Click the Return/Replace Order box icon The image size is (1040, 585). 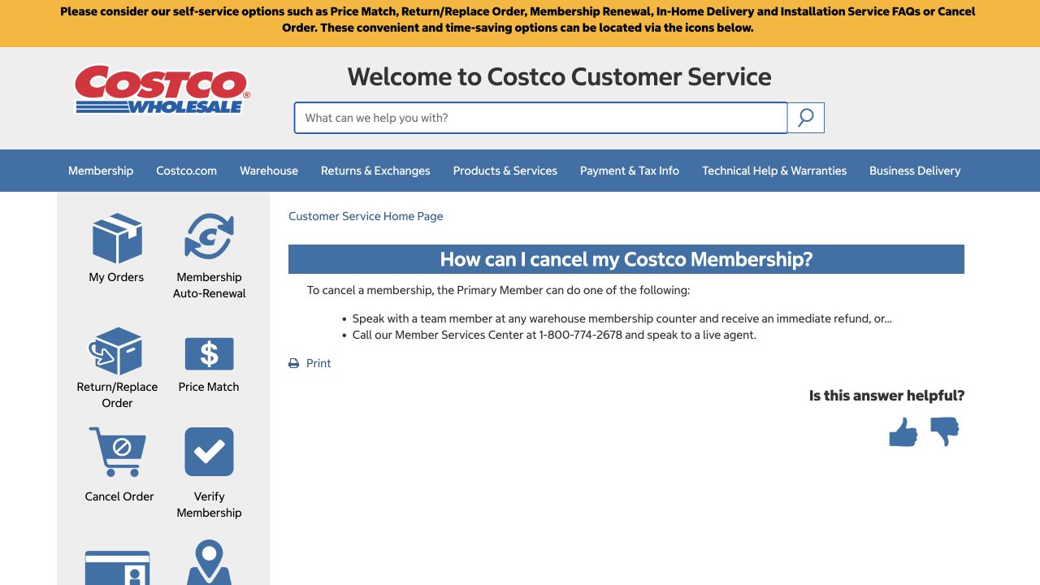coord(115,351)
